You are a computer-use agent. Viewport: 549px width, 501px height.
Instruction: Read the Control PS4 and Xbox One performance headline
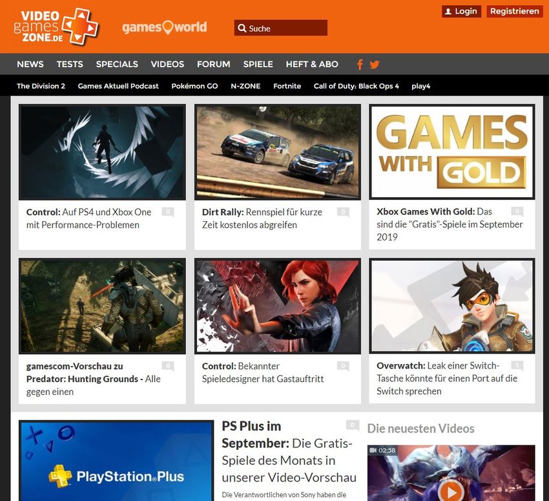tap(89, 219)
